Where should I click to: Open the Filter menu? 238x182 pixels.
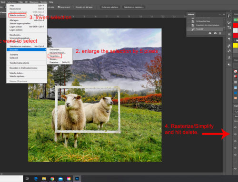[20, 2]
